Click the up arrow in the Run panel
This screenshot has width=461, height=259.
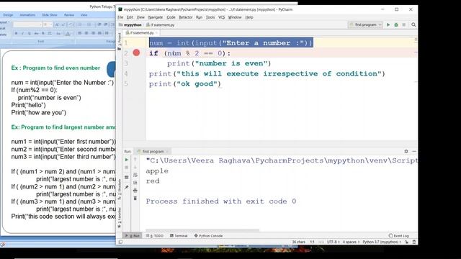pyautogui.click(x=135, y=160)
